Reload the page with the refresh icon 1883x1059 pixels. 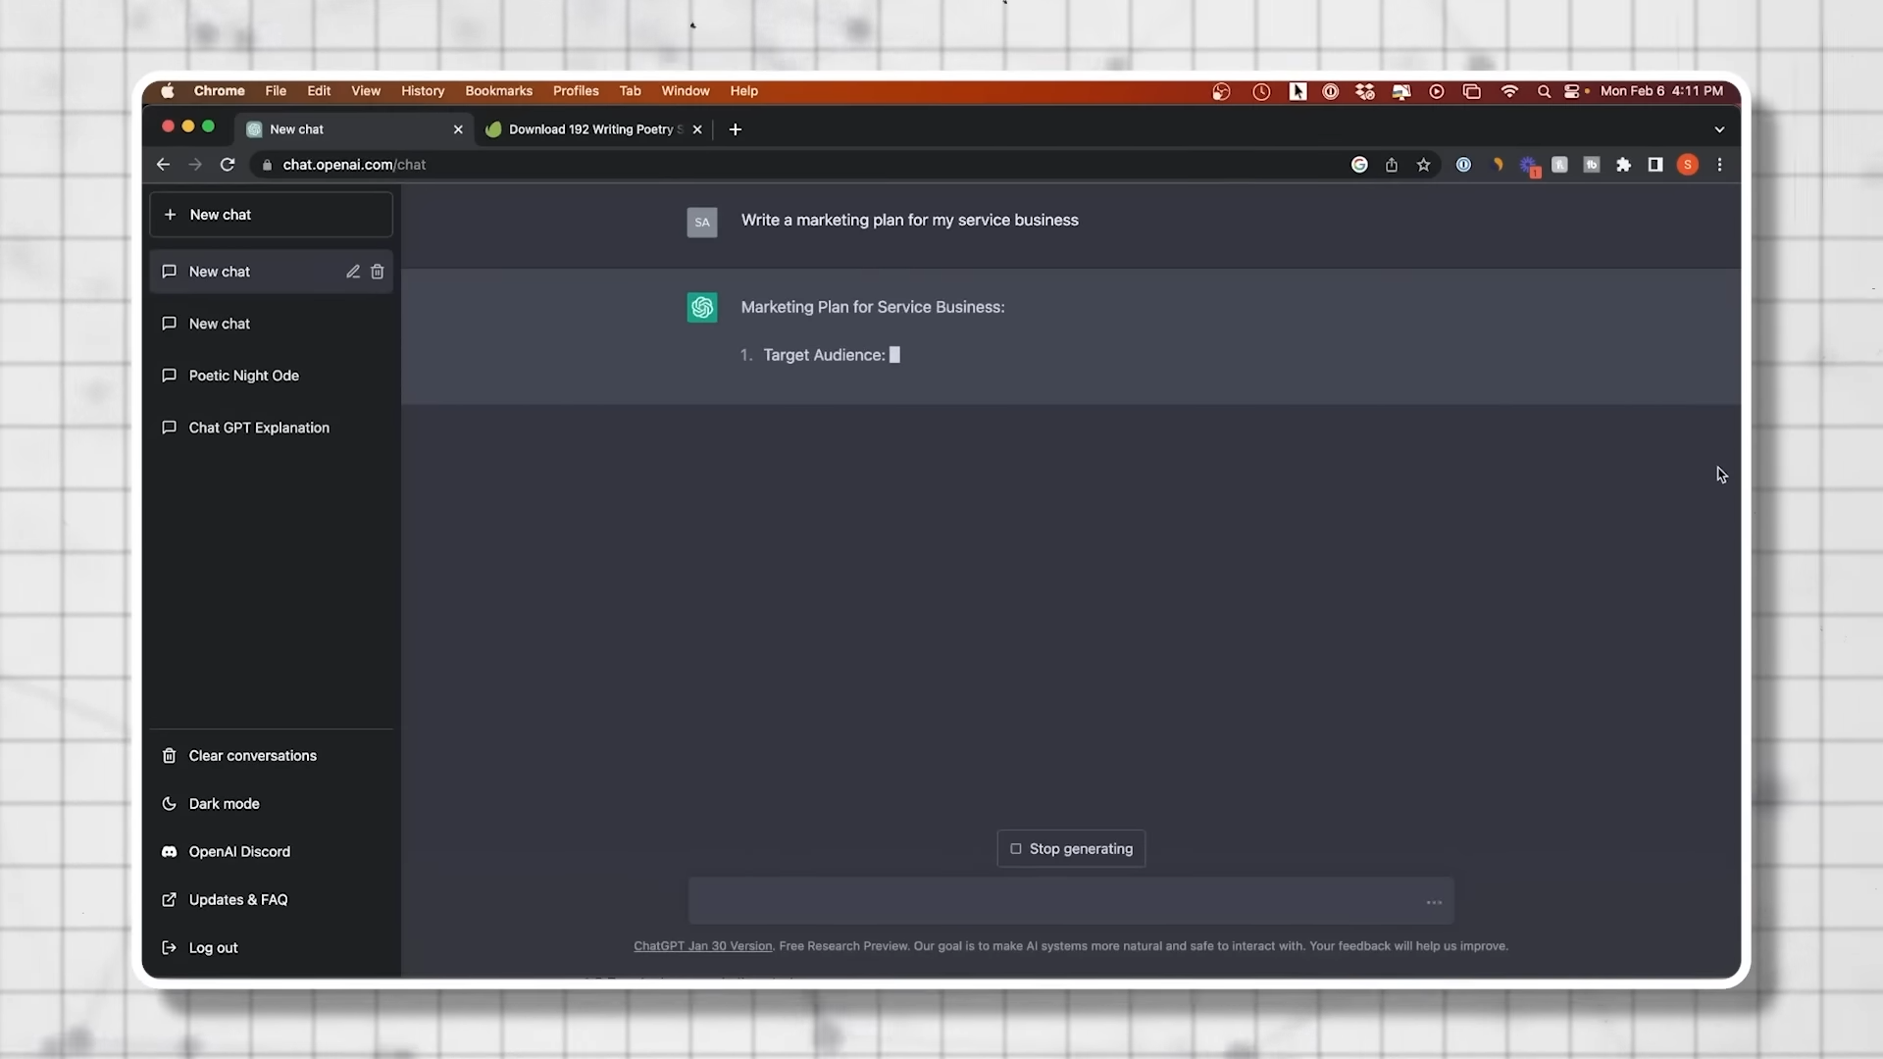[228, 165]
